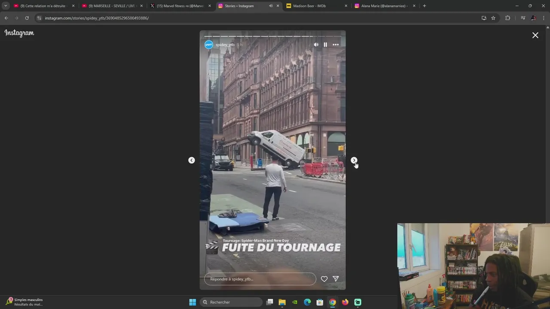Mute the story audio speaker icon

pyautogui.click(x=316, y=45)
